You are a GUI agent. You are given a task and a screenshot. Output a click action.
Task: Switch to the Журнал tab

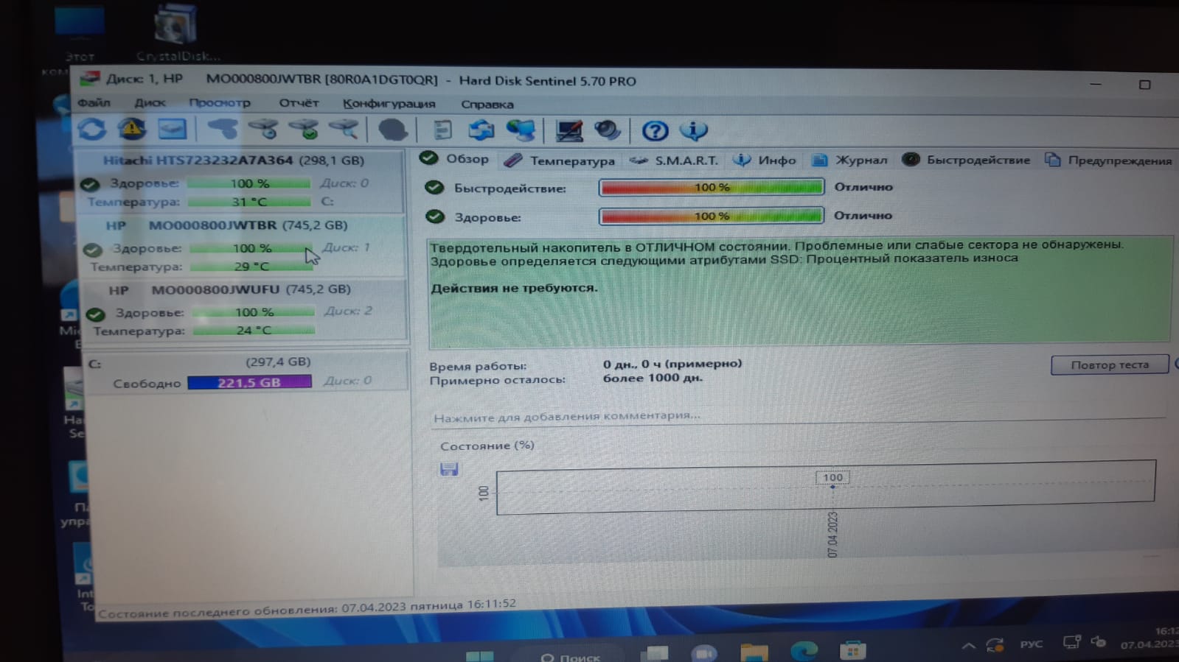[x=849, y=160]
